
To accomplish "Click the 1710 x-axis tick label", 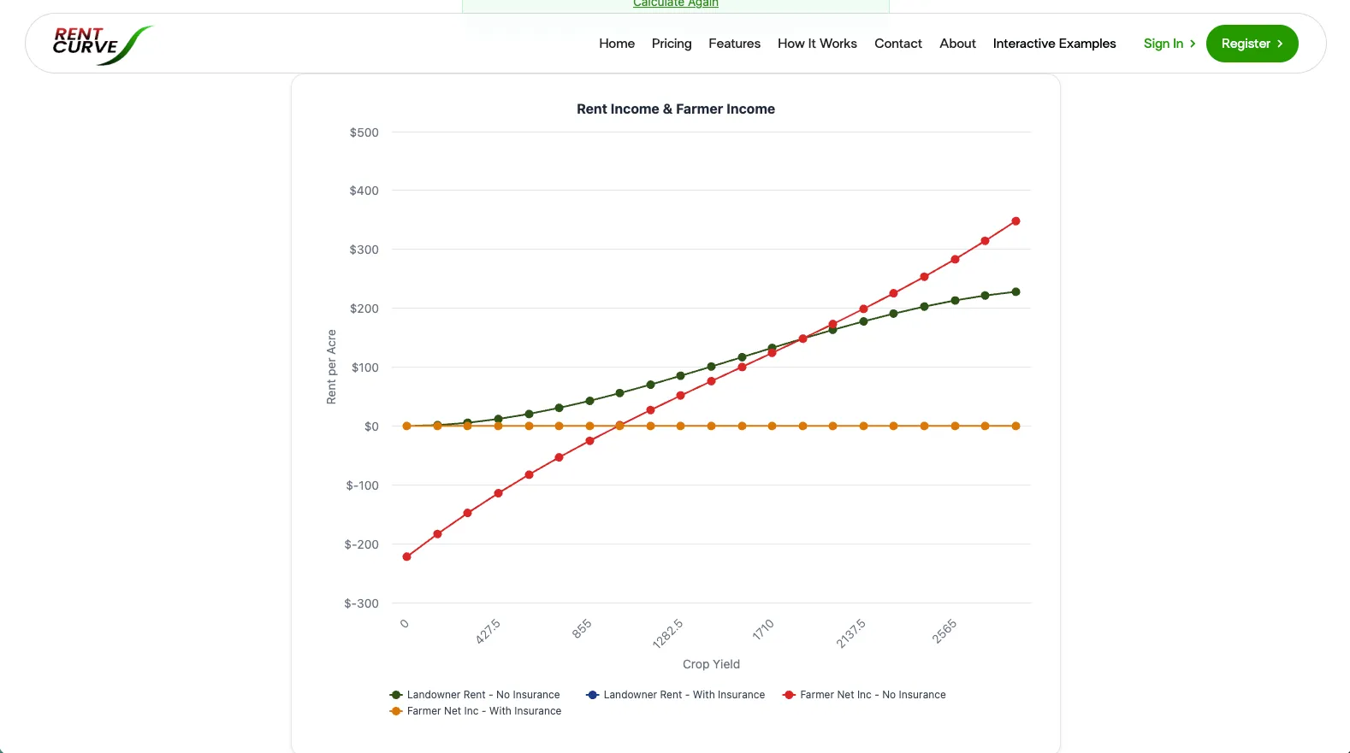I will [763, 630].
